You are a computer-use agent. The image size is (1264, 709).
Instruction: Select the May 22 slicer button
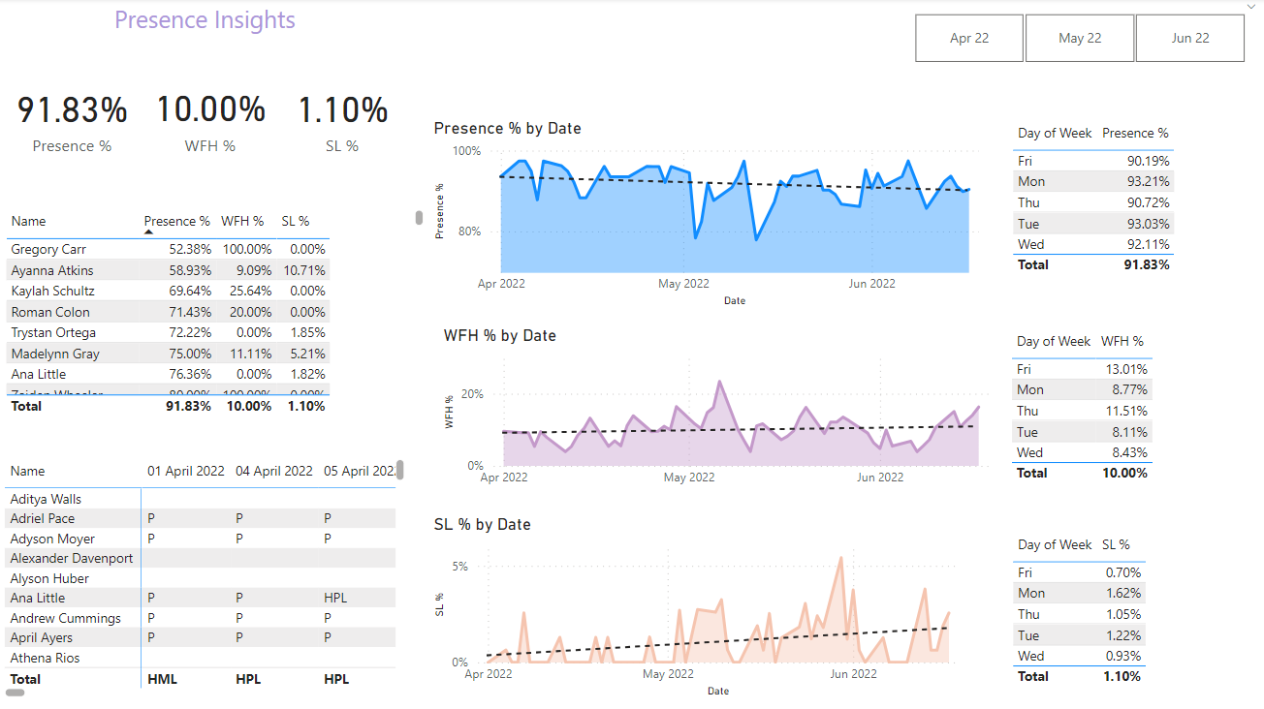(x=1079, y=37)
